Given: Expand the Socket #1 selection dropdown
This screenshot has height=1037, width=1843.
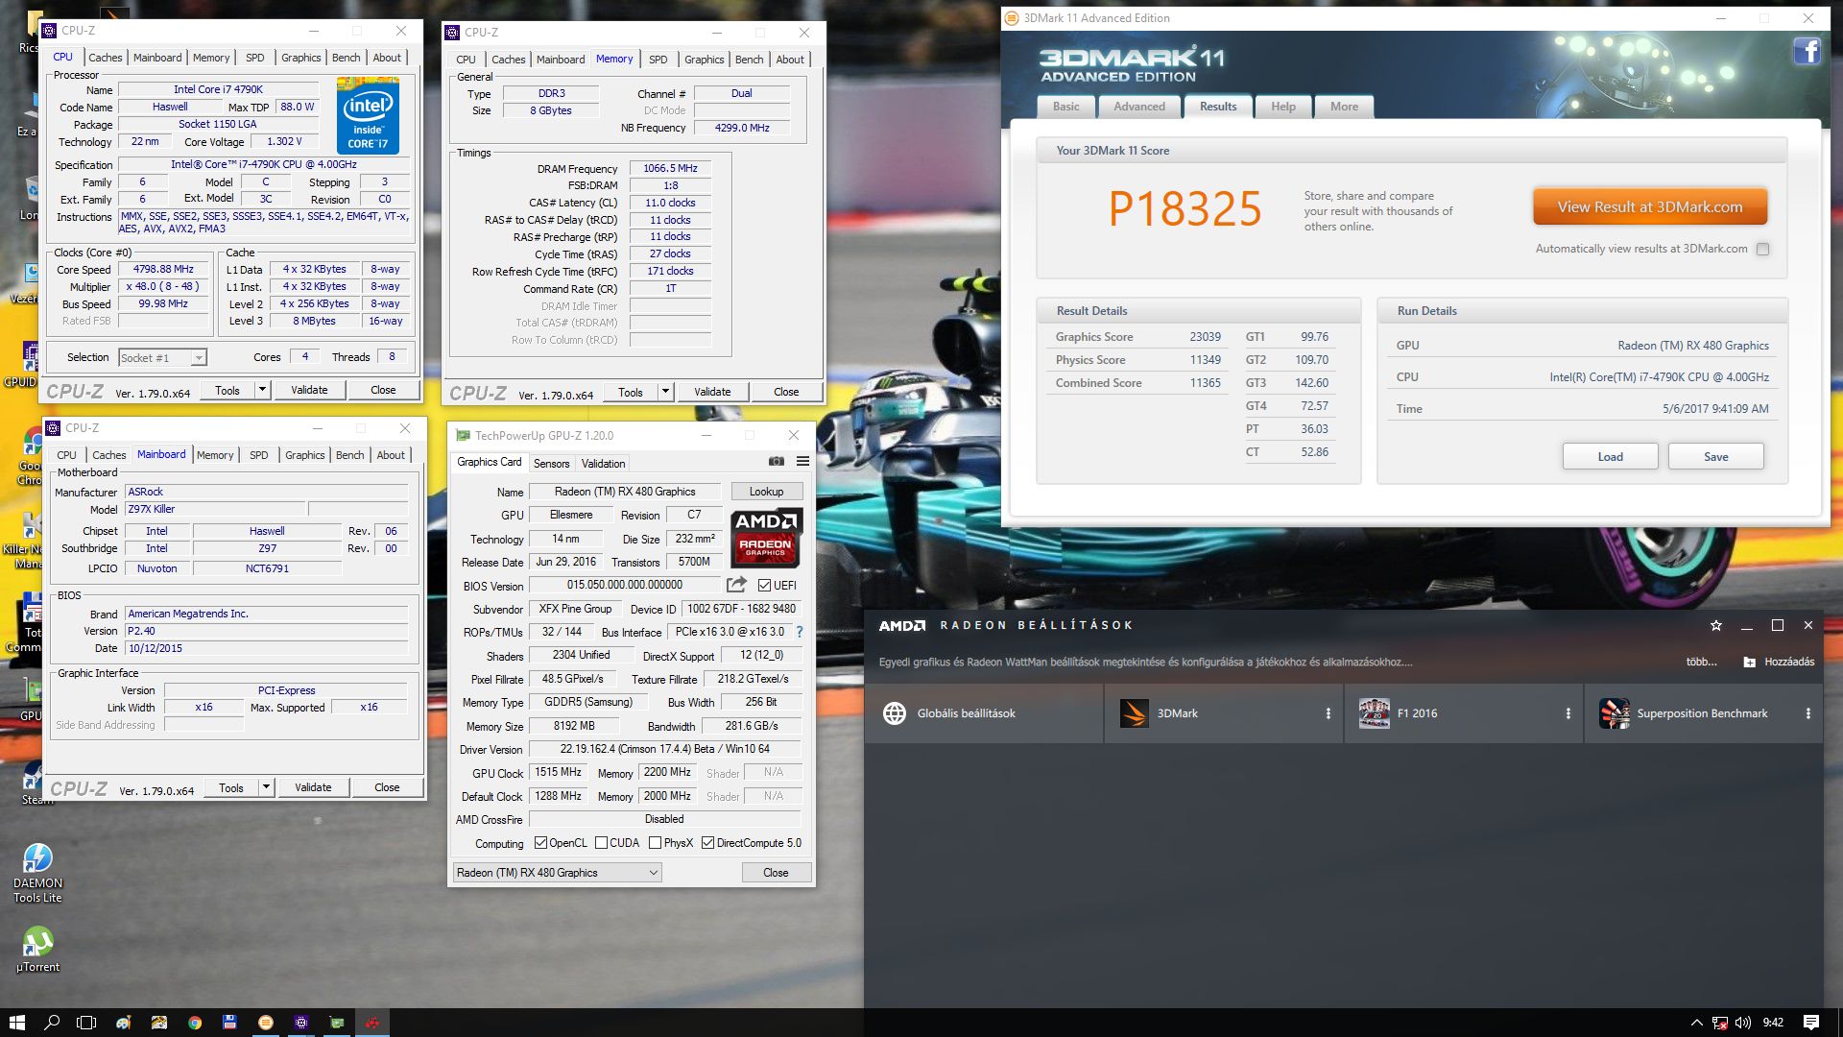Looking at the screenshot, I should tap(199, 358).
